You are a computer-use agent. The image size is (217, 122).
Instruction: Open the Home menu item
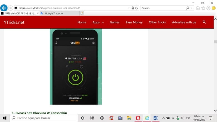[82, 22]
